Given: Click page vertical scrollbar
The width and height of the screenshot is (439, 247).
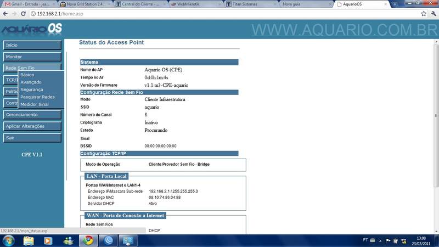Looking at the screenshot, I should (436, 115).
